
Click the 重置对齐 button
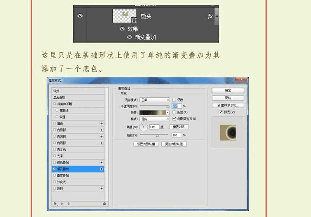[x=179, y=127]
